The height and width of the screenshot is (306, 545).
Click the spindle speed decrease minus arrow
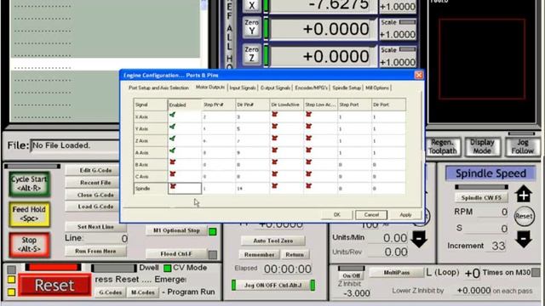(524, 240)
